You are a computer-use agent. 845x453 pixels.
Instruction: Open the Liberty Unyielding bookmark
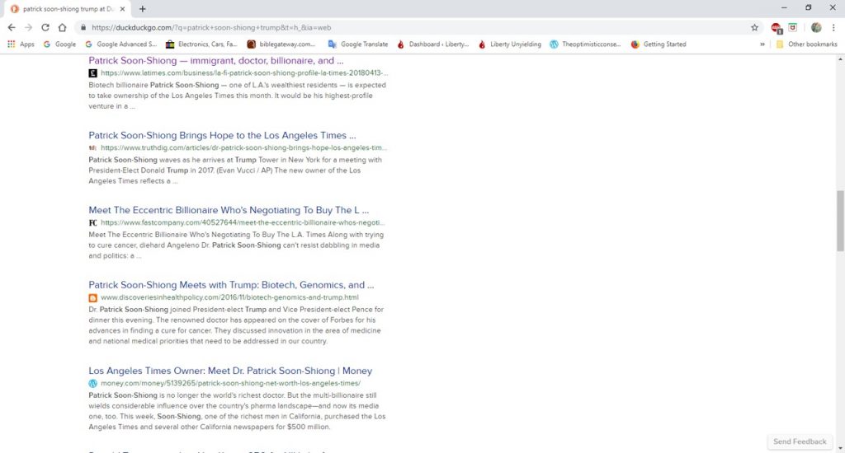pyautogui.click(x=510, y=44)
